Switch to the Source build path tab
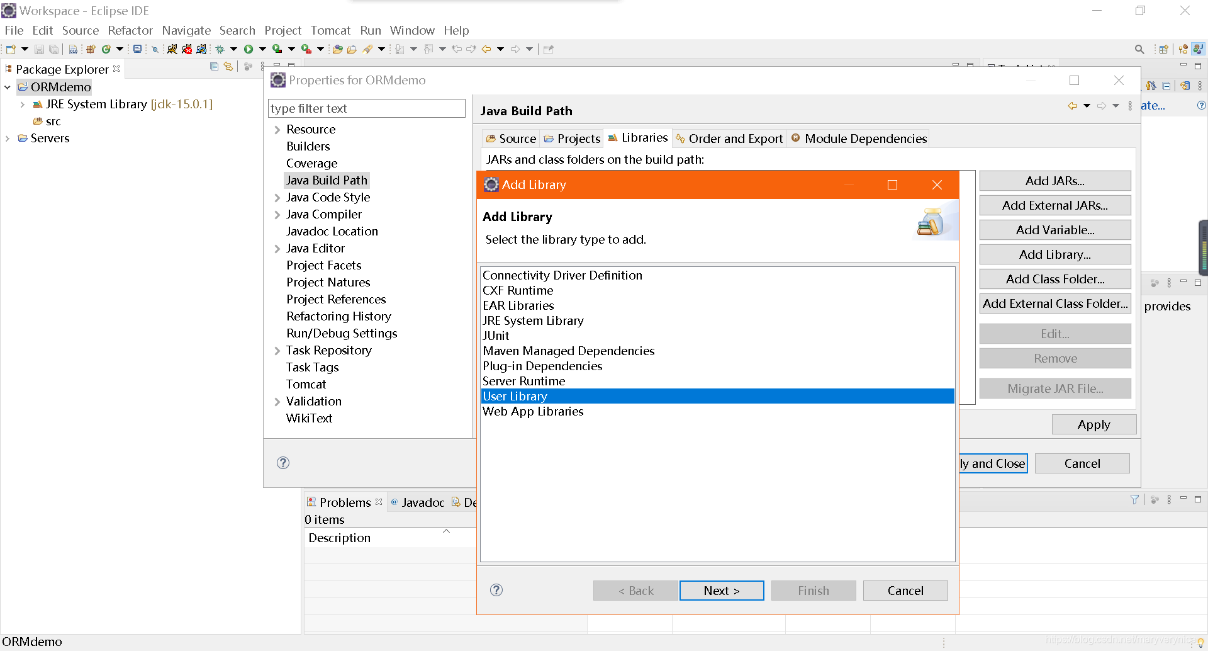This screenshot has width=1208, height=651. point(511,139)
